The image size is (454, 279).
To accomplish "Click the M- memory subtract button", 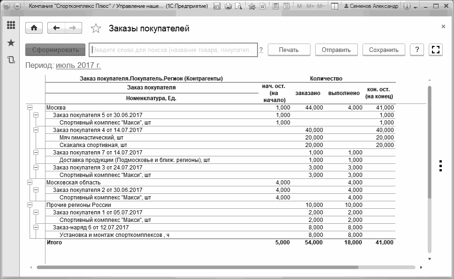I will tap(321, 6).
